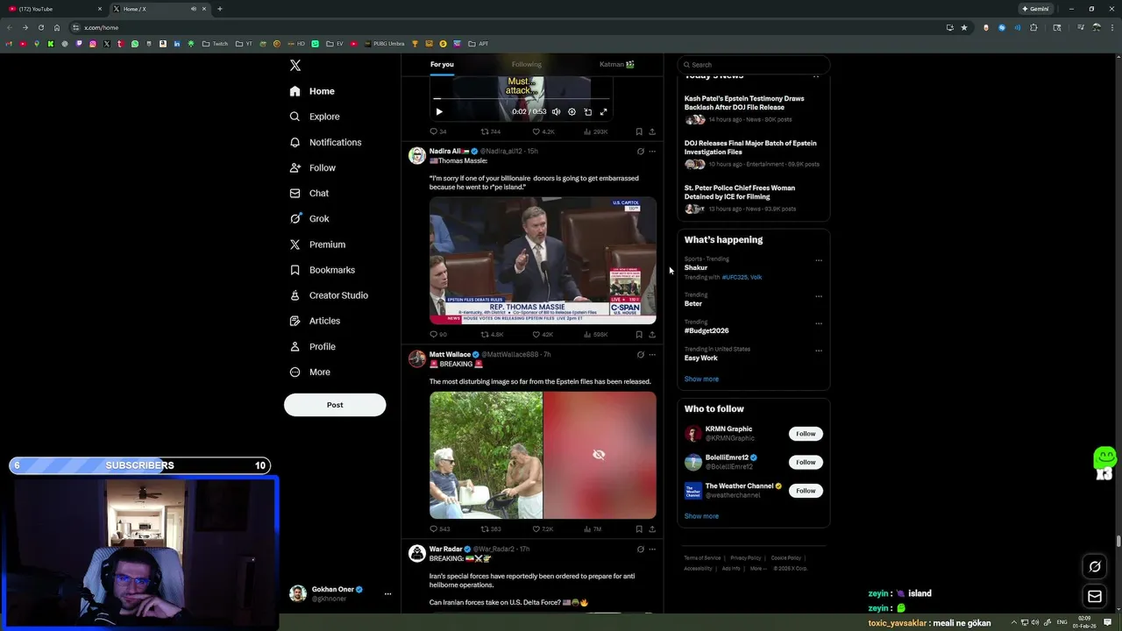Open Bookmarks in sidebar
This screenshot has height=631, width=1122.
(322, 270)
